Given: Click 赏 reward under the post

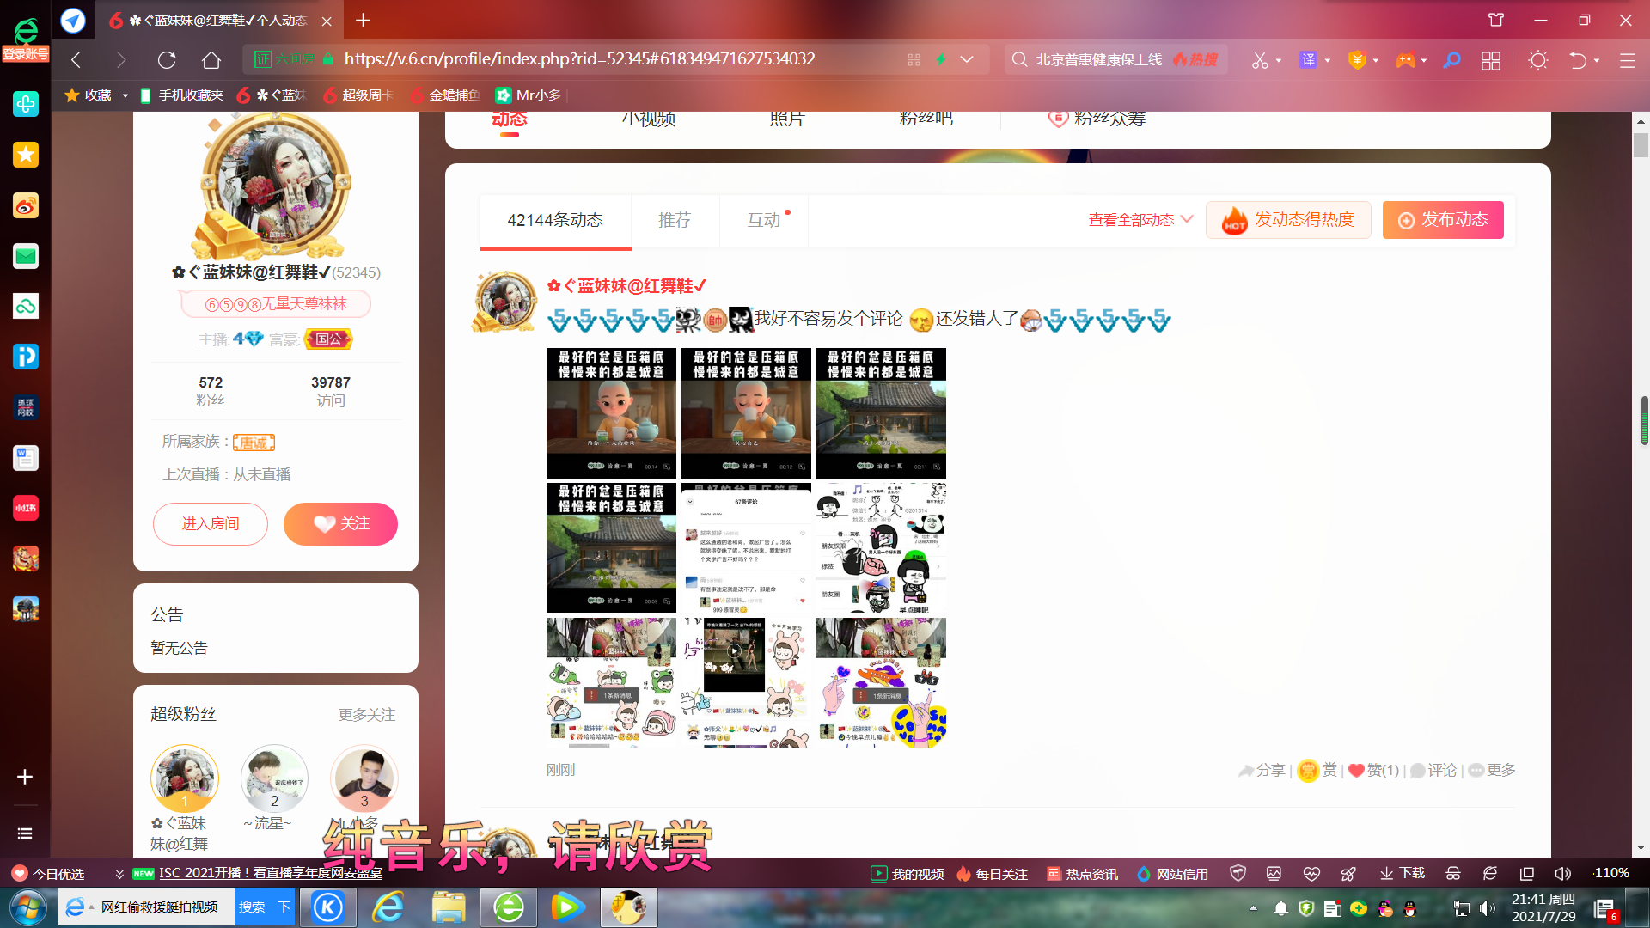Looking at the screenshot, I should [1317, 771].
